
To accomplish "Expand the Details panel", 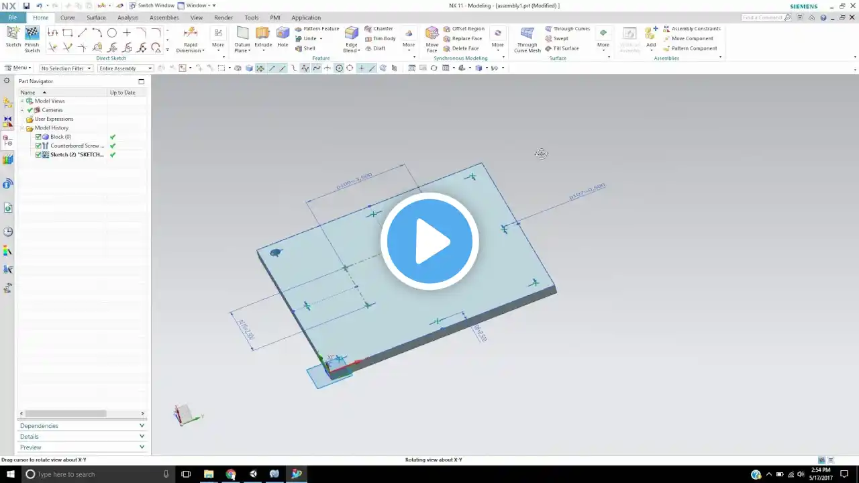I will click(82, 437).
